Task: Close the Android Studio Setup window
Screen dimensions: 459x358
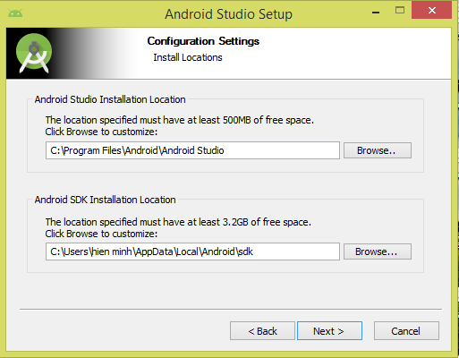Action: tap(431, 11)
